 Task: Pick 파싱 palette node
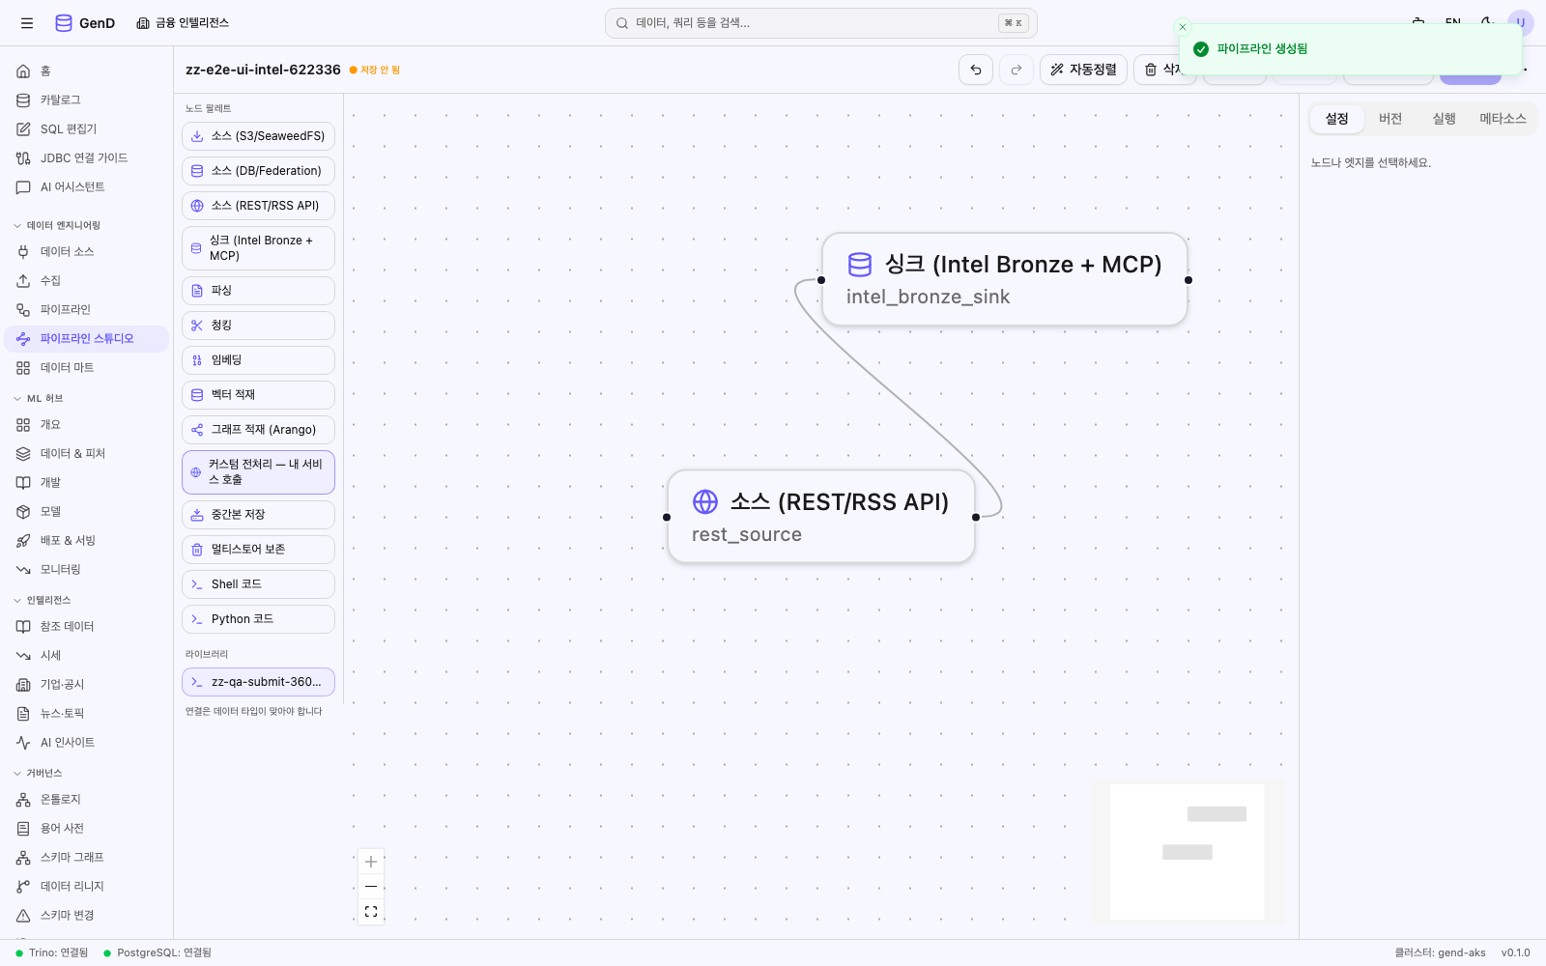point(258,291)
